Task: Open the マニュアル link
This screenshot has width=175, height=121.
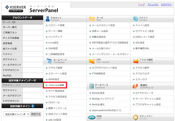Action: pyautogui.click(x=153, y=5)
